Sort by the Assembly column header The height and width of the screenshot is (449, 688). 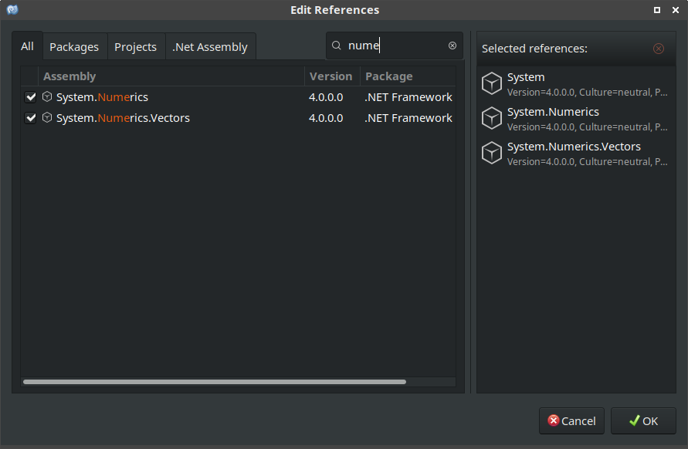(171, 76)
